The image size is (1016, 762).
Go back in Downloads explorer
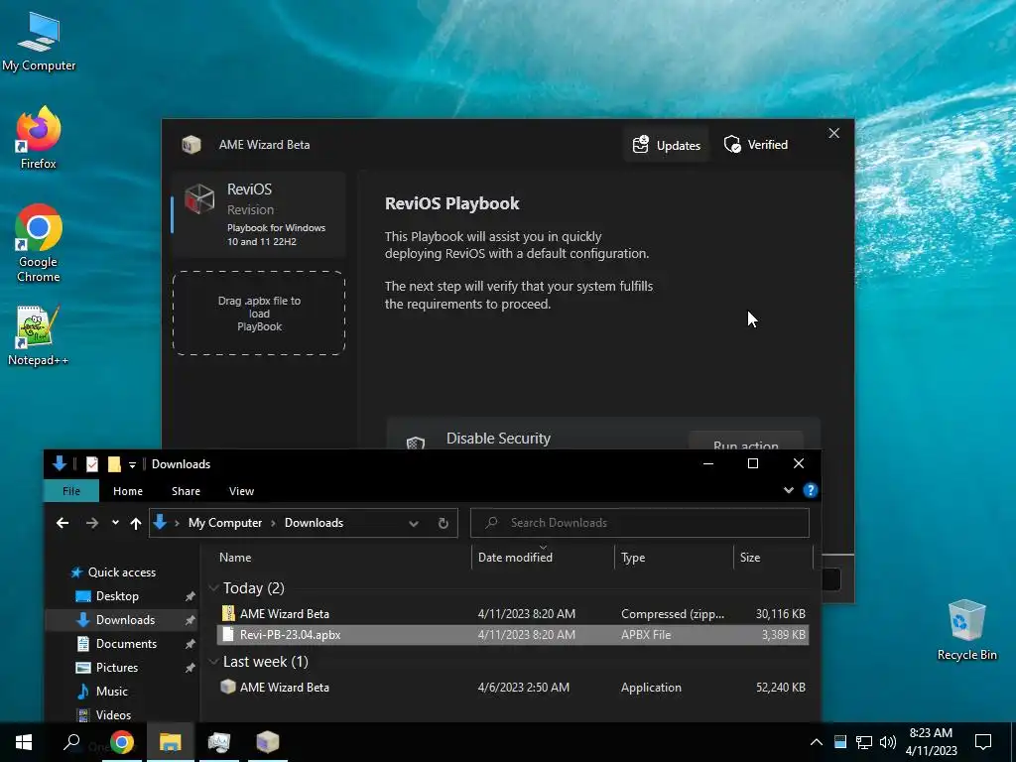63,523
